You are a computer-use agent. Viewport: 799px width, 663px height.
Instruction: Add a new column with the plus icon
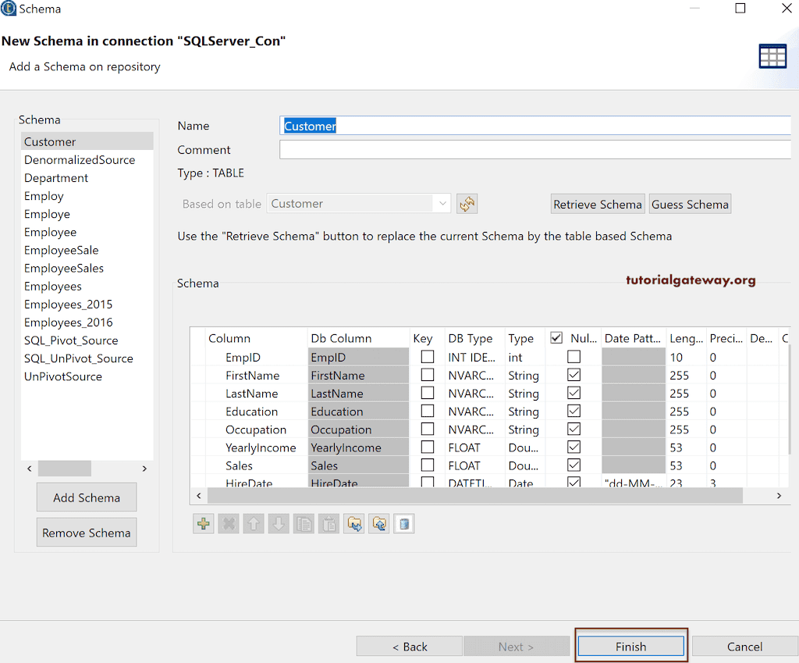tap(203, 523)
